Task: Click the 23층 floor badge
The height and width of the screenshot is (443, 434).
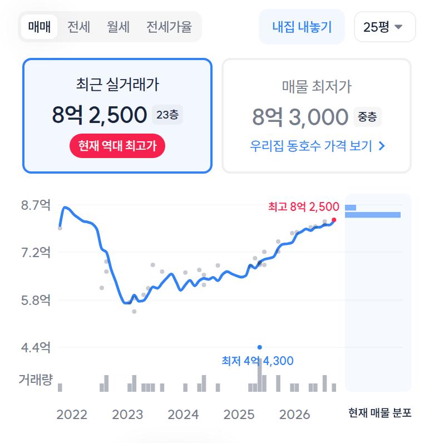Action: pyautogui.click(x=167, y=115)
